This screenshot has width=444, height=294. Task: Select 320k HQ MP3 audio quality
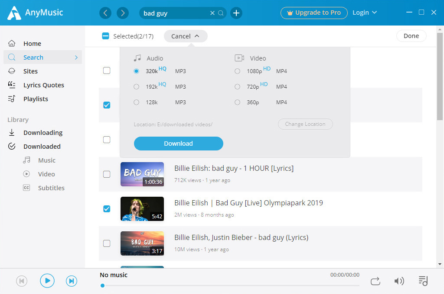[137, 71]
